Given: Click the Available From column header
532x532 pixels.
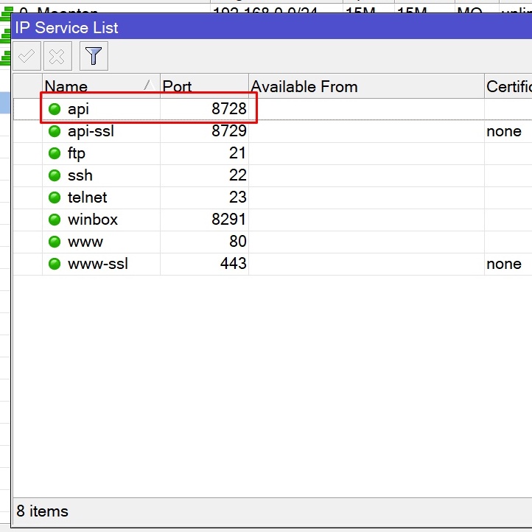Looking at the screenshot, I should [x=365, y=86].
